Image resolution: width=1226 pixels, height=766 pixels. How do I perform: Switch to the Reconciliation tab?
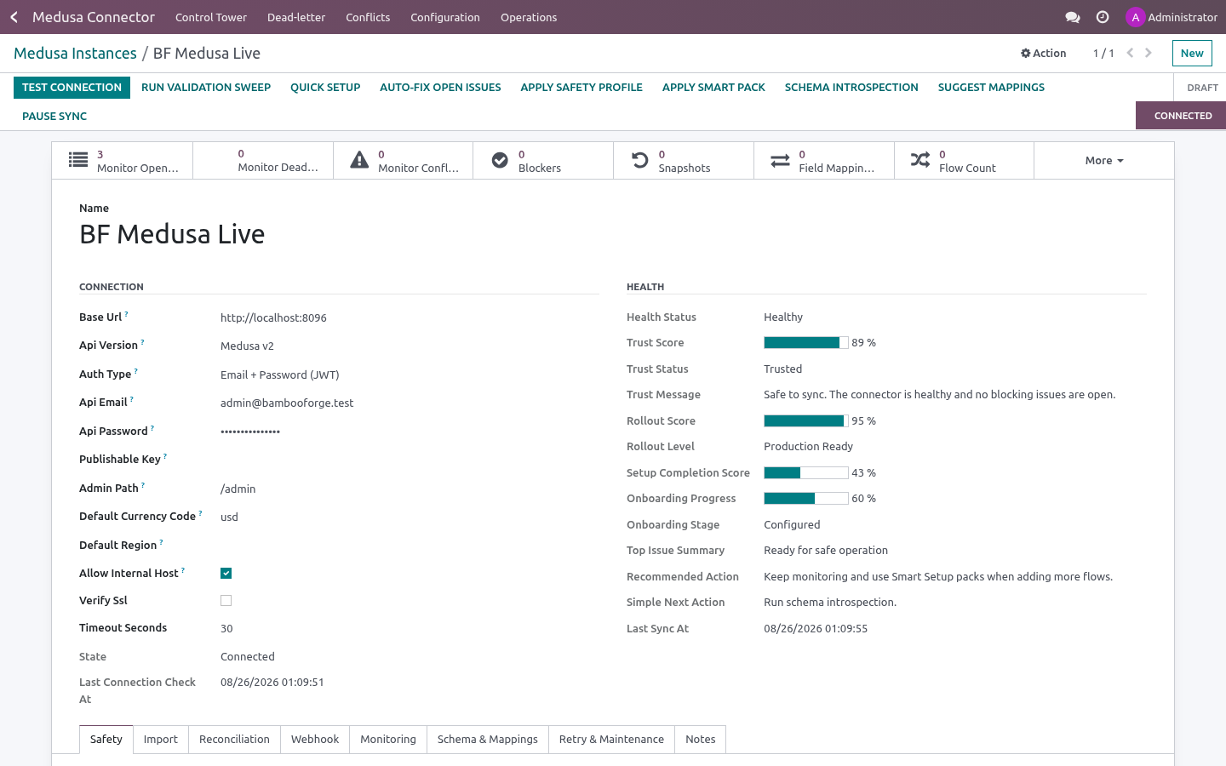(234, 740)
